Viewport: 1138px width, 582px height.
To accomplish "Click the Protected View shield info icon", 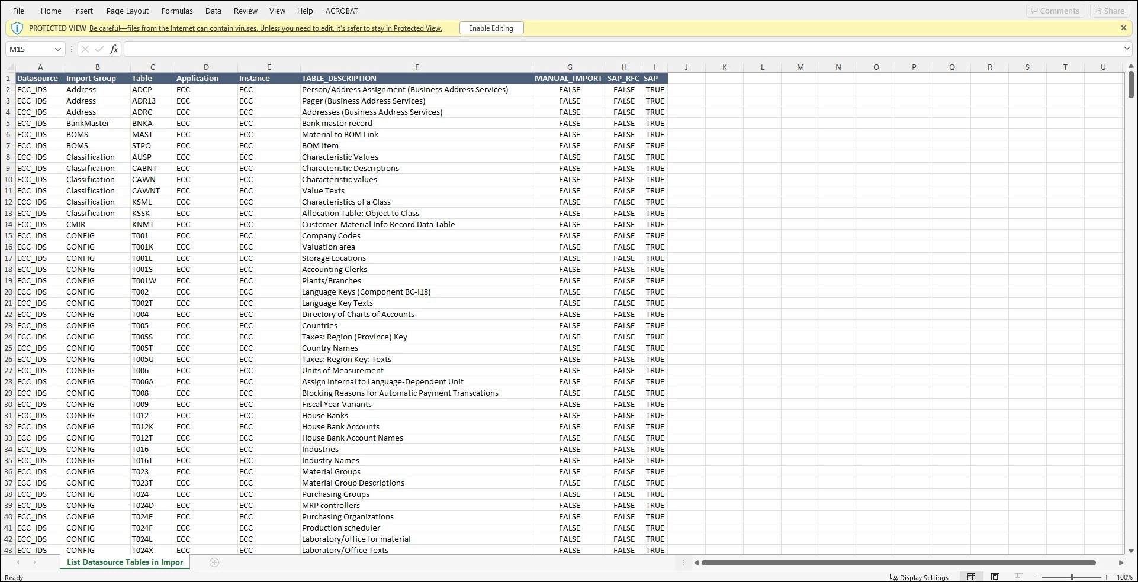I will [17, 28].
